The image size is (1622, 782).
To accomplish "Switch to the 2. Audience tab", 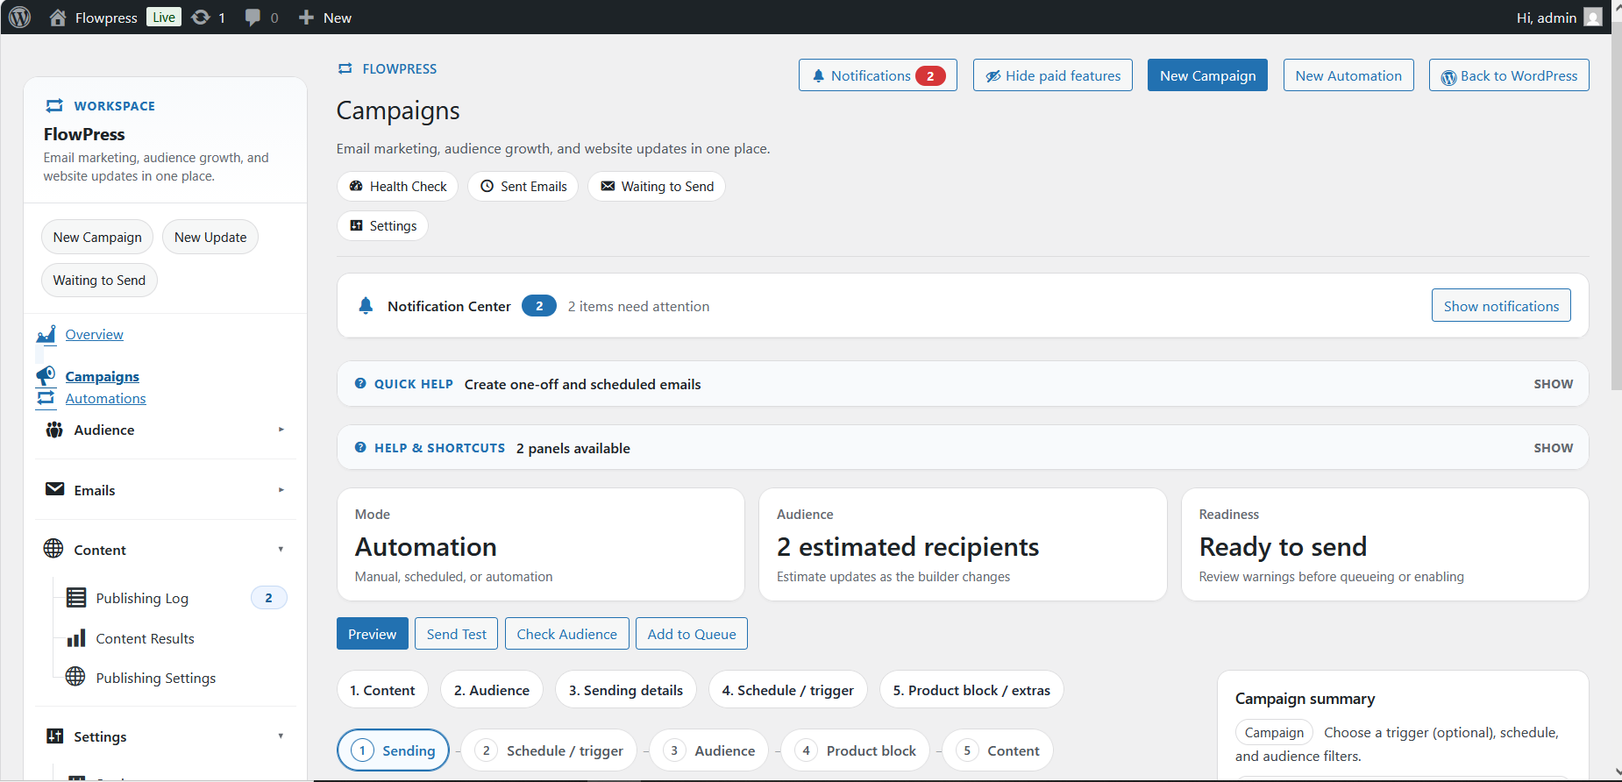I will coord(492,690).
